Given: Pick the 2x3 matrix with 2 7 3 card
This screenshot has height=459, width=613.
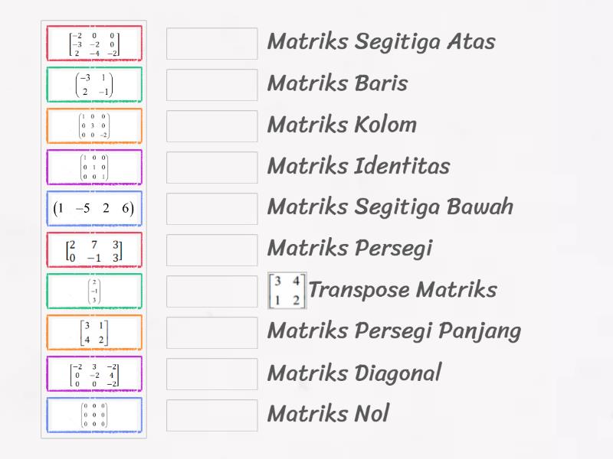Looking at the screenshot, I should (94, 250).
